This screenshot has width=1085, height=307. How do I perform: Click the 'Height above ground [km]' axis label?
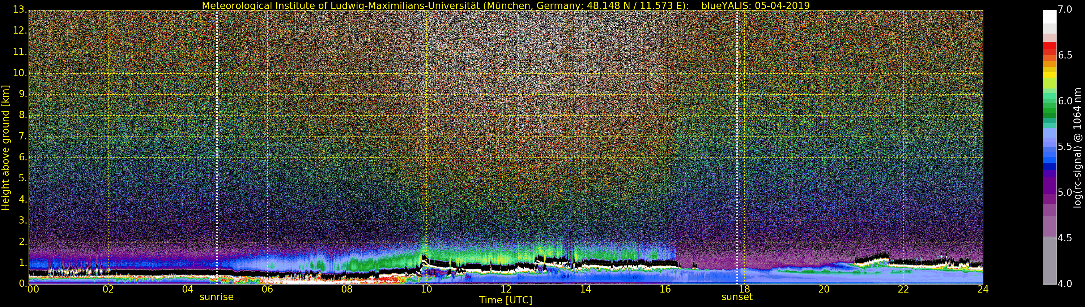5,148
